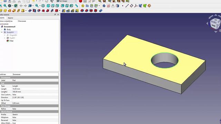This screenshot has width=221, height=124.
Task: Click the Subtractive Primitive red cube icon
Action: [57, 11]
